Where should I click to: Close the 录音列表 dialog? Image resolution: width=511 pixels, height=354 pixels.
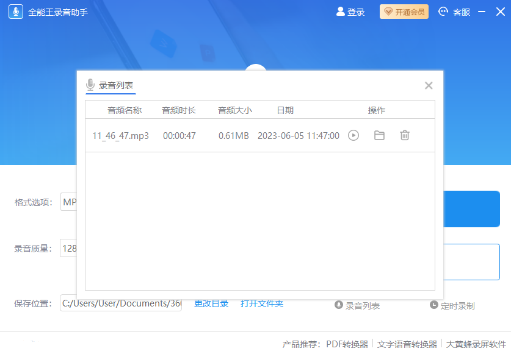[x=428, y=85]
